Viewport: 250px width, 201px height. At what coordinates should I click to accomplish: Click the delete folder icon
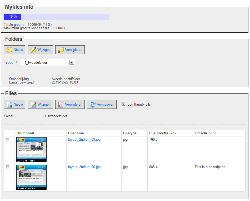[61, 50]
